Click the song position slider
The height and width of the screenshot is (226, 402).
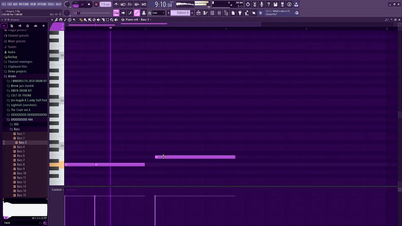93,13
